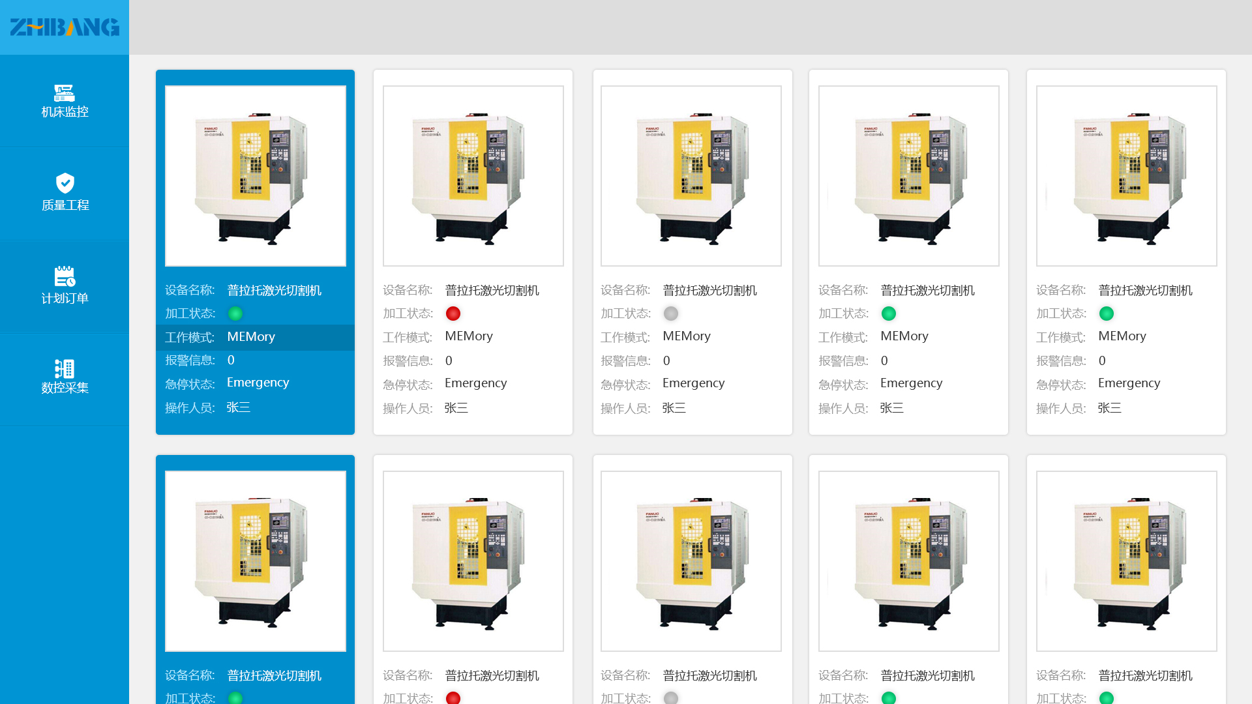Click the machine tool monitoring icon in sidebar
The width and height of the screenshot is (1252, 704).
64,93
